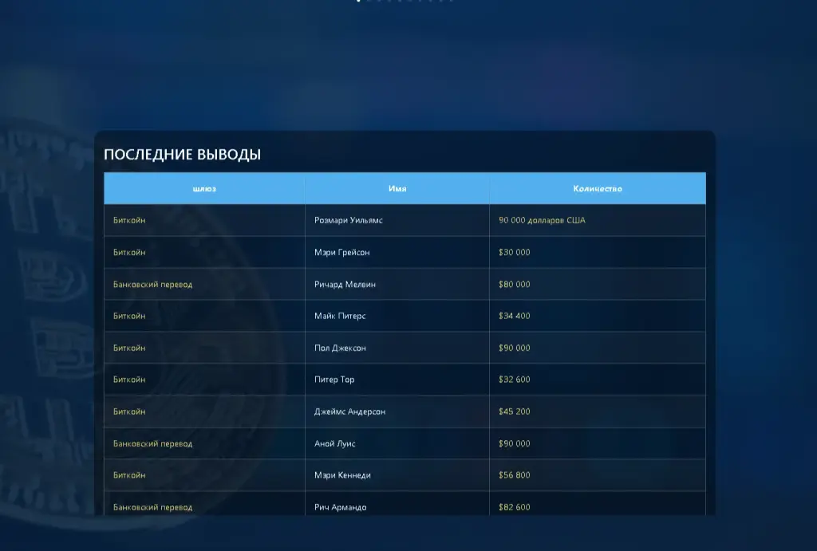Select the name "Рич Армандо"
The width and height of the screenshot is (817, 551).
(x=340, y=507)
